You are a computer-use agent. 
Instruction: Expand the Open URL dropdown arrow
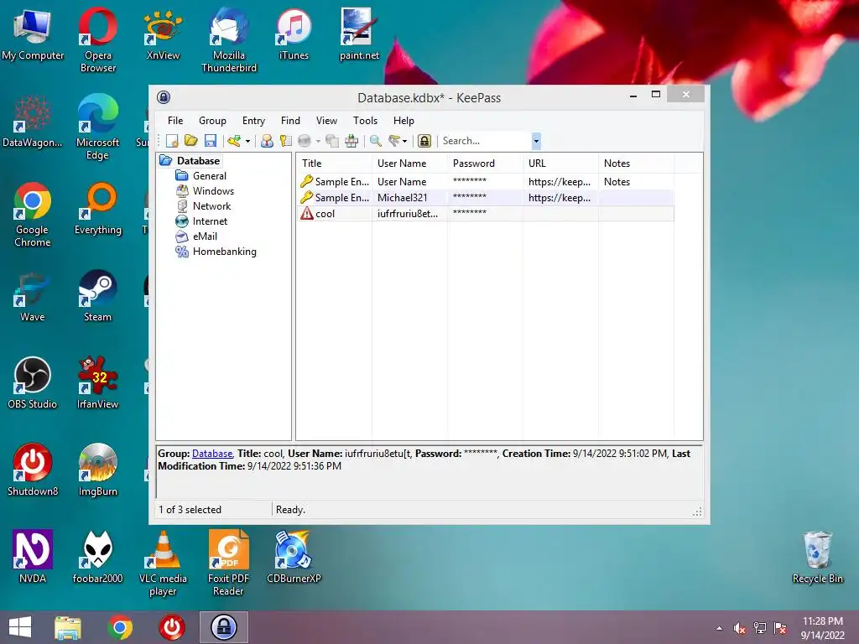click(318, 141)
